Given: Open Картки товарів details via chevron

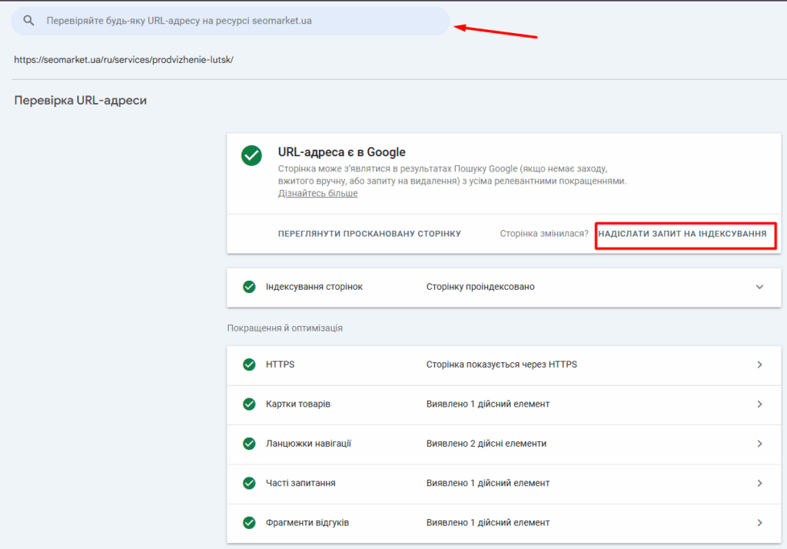Looking at the screenshot, I should click(759, 404).
